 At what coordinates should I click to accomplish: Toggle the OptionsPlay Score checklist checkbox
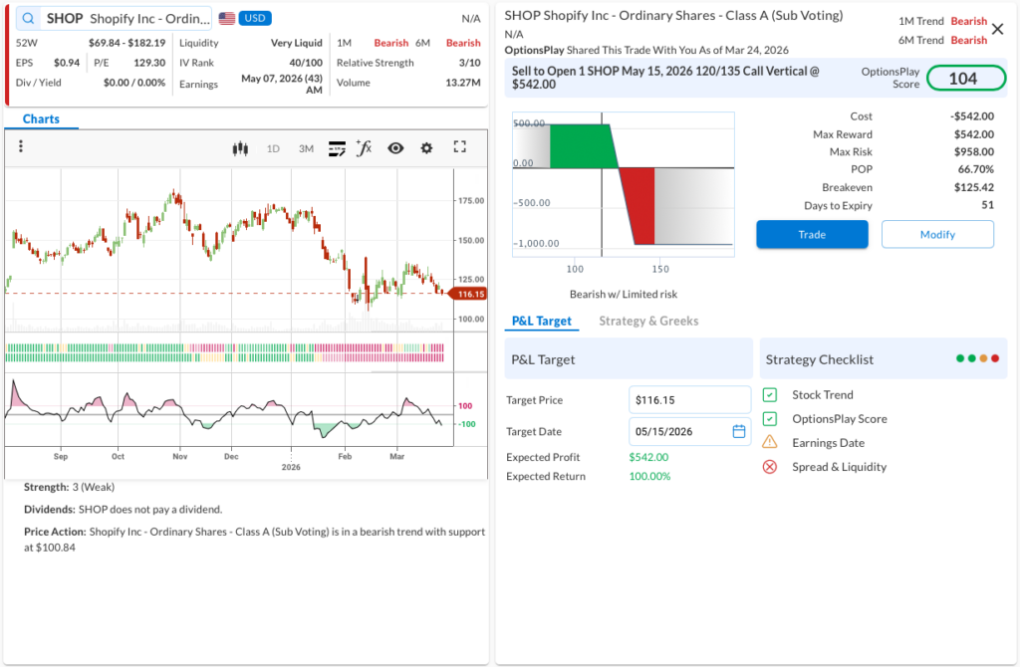coord(769,419)
